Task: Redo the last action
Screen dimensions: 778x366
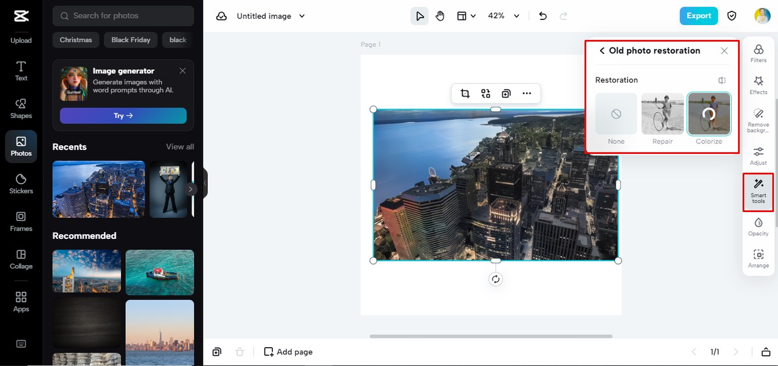Action: click(x=563, y=16)
